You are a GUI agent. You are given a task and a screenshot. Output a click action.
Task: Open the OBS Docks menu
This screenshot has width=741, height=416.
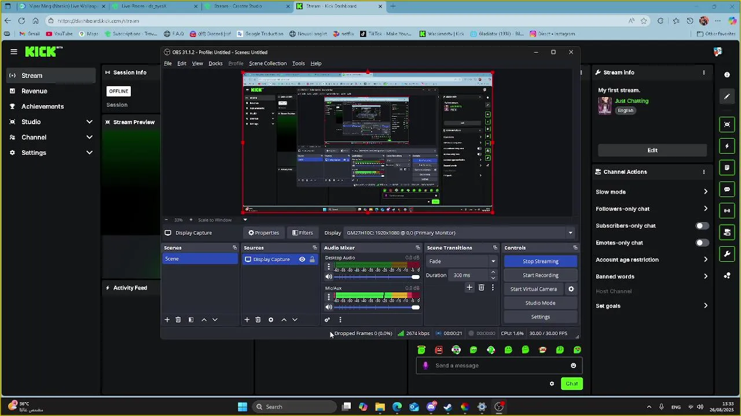[x=215, y=64]
